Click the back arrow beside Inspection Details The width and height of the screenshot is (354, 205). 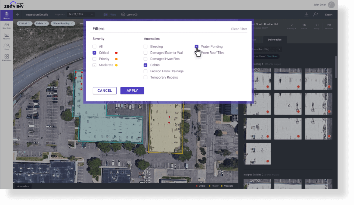point(18,15)
